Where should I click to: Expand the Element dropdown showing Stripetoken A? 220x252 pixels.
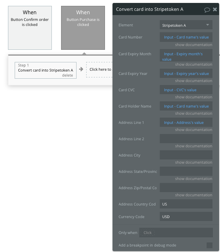click(x=186, y=25)
